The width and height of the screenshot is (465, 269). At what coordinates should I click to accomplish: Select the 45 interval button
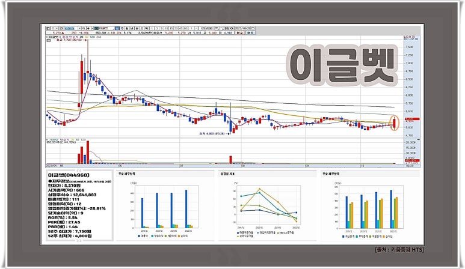tap(181, 28)
